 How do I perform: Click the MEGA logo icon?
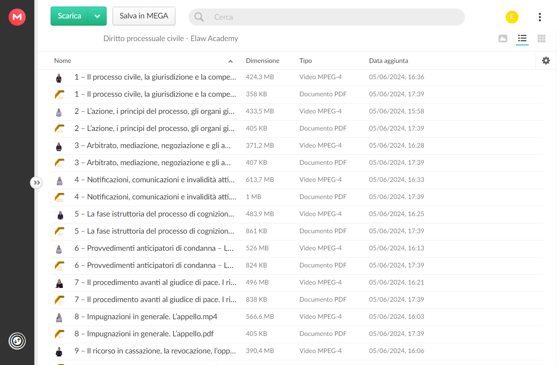click(x=17, y=17)
